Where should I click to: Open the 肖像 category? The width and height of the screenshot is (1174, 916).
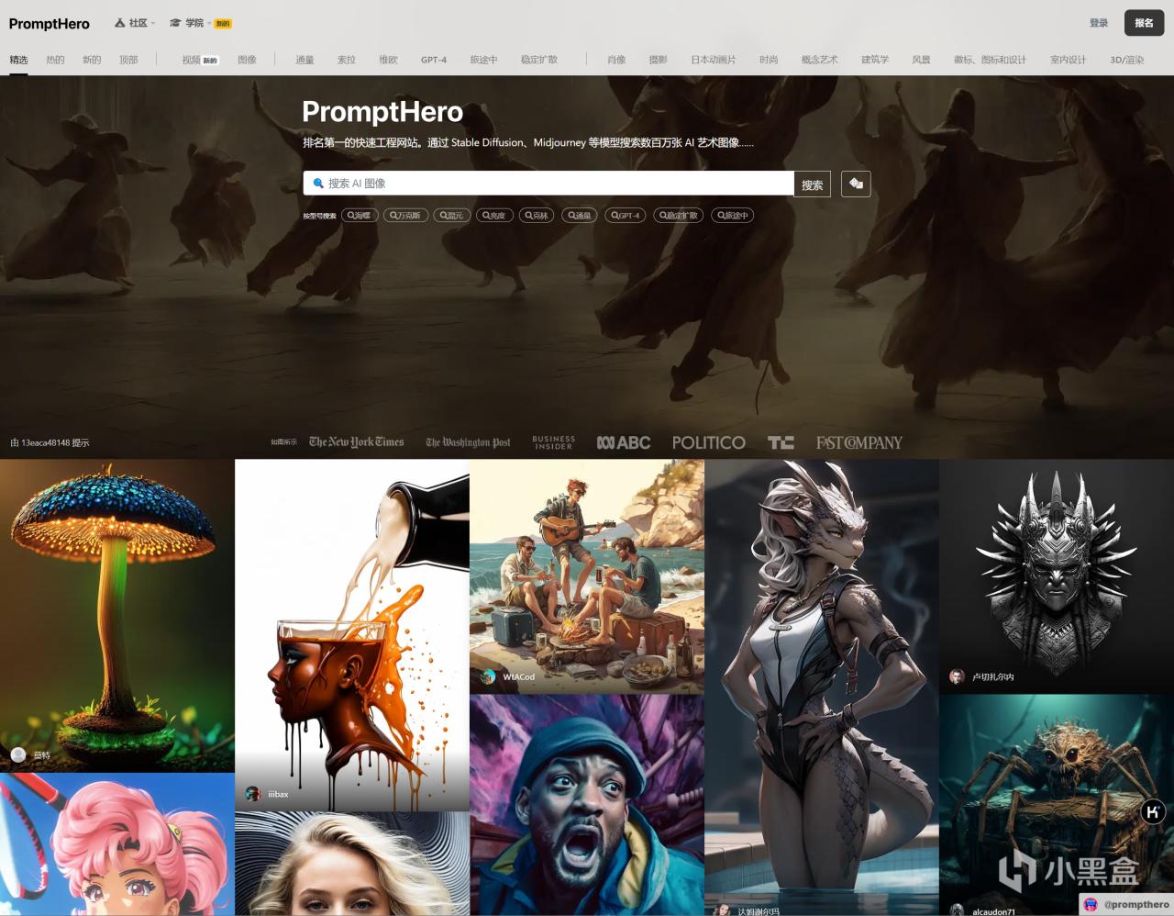pos(616,60)
